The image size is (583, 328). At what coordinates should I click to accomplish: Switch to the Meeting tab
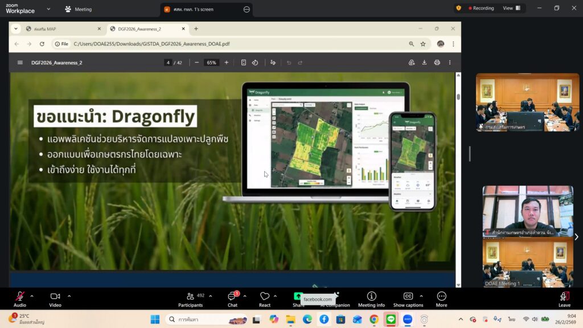point(79,9)
